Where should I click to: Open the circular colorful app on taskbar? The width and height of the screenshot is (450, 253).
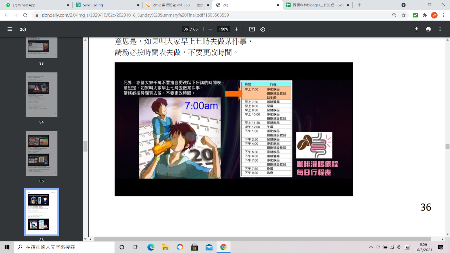coord(180,247)
